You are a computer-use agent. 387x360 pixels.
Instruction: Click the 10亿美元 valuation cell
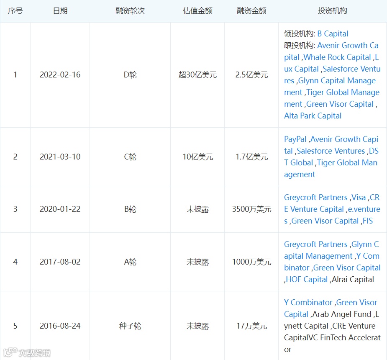pyautogui.click(x=197, y=157)
